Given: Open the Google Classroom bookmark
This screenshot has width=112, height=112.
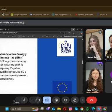Looking at the screenshot, I should point(19,15).
